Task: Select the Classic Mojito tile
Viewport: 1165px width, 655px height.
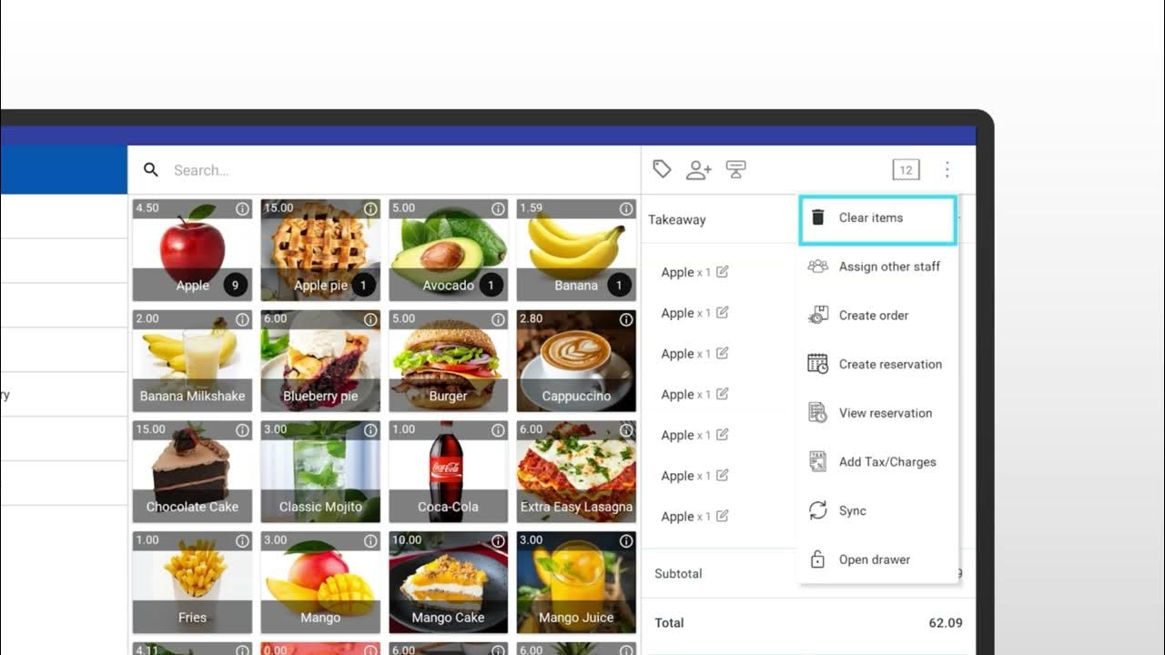Action: [320, 472]
